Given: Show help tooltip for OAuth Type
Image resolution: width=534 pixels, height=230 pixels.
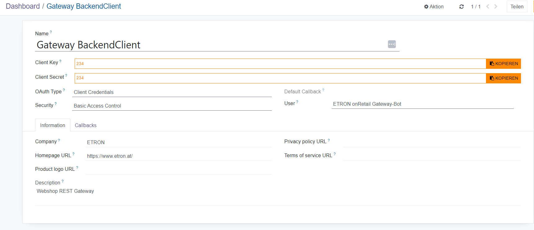Looking at the screenshot, I should [x=64, y=90].
